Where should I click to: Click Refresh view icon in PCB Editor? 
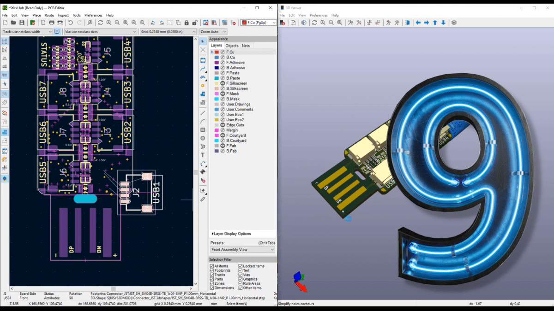(x=100, y=23)
